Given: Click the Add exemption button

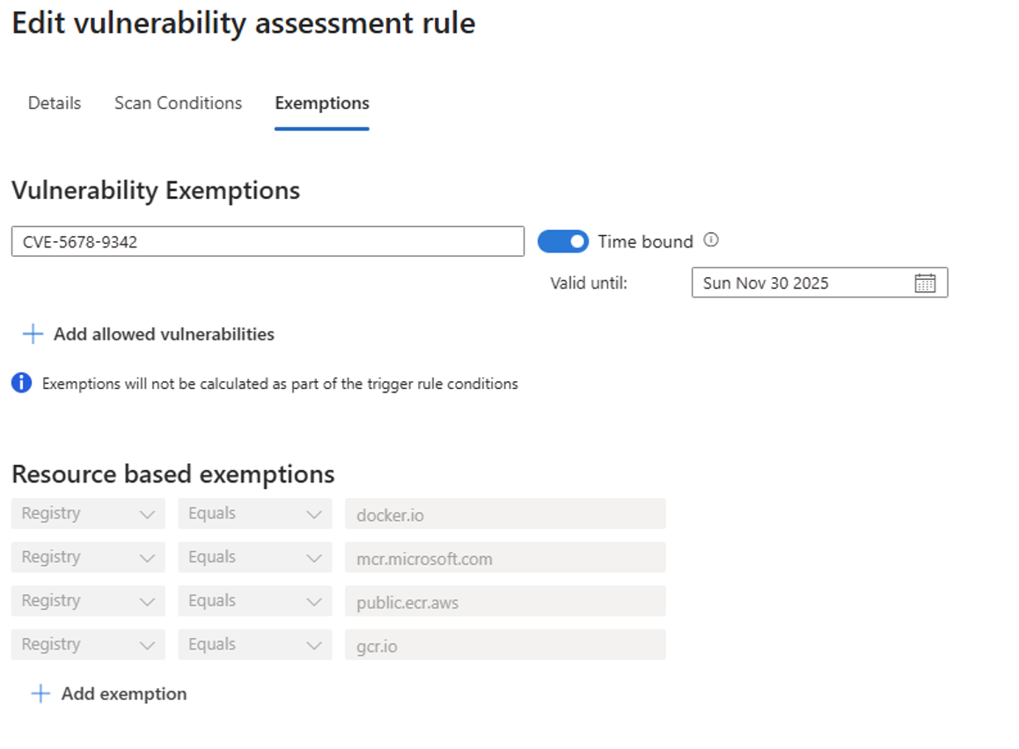Looking at the screenshot, I should tap(123, 694).
